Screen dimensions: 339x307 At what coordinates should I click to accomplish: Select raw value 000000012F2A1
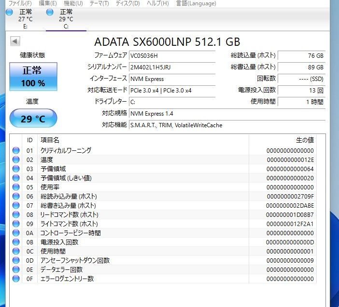(x=290, y=224)
